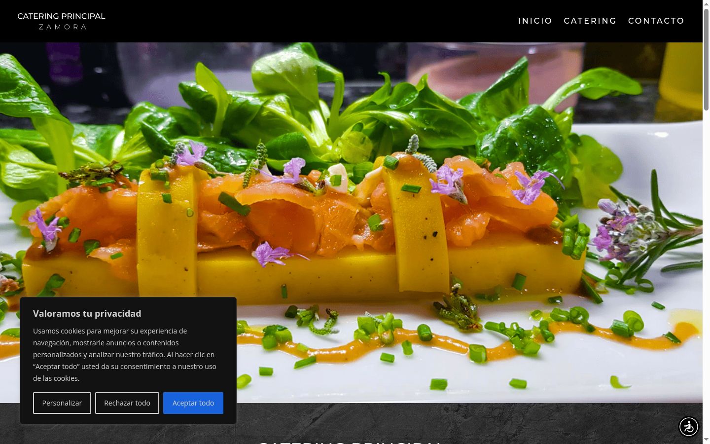This screenshot has width=710, height=444.
Task: Go to the INICIO menu item
Action: tap(535, 21)
